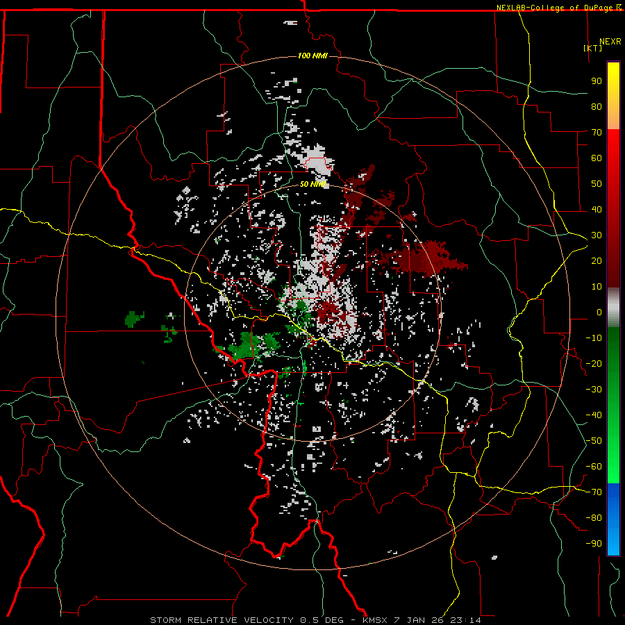
Task: Click the positive 10 value on the scale
Action: tap(597, 287)
